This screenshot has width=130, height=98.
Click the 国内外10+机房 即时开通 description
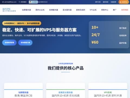pos(108,96)
